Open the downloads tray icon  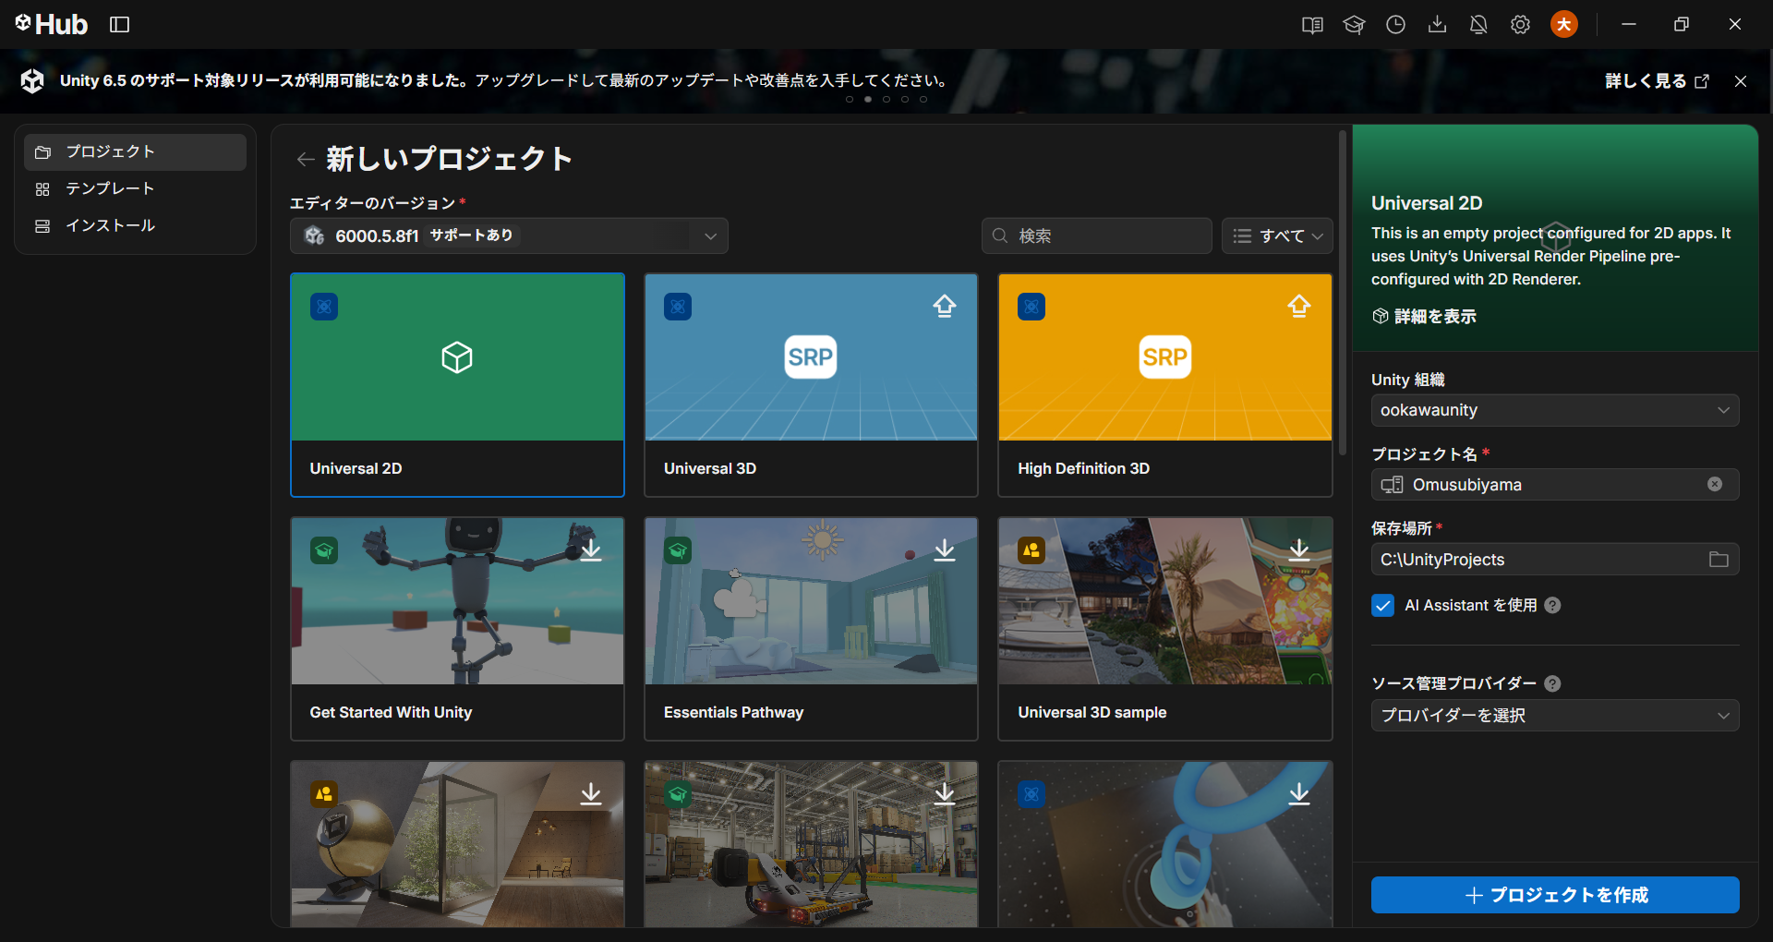[1437, 25]
